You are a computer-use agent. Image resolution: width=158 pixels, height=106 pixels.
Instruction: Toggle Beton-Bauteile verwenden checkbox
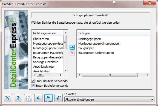coord(33,86)
